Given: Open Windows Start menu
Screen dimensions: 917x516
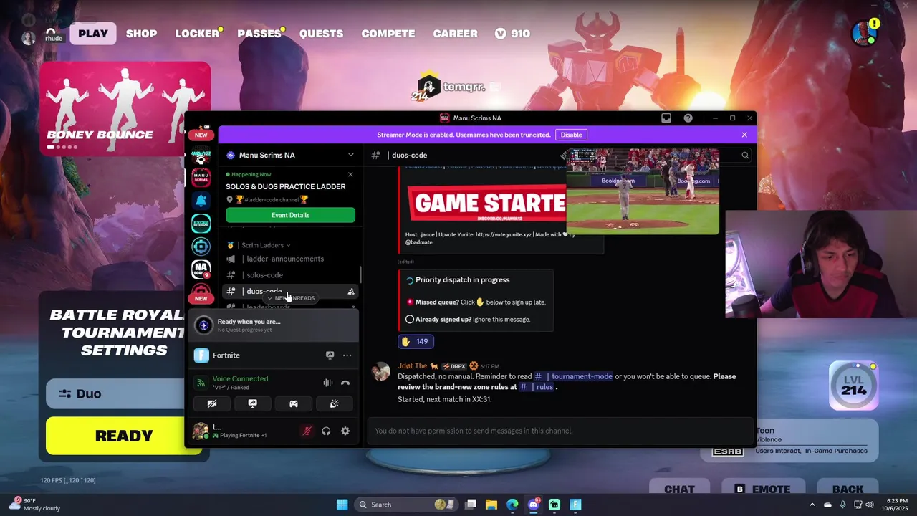Looking at the screenshot, I should [342, 505].
